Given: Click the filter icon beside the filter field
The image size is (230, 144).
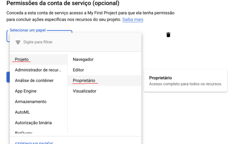Looking at the screenshot, I should pos(18,42).
